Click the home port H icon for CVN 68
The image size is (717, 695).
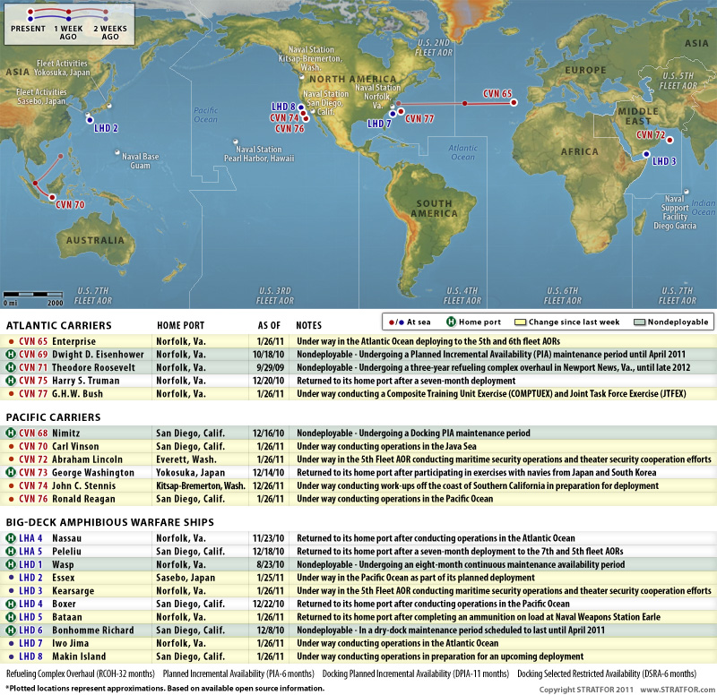click(x=11, y=433)
